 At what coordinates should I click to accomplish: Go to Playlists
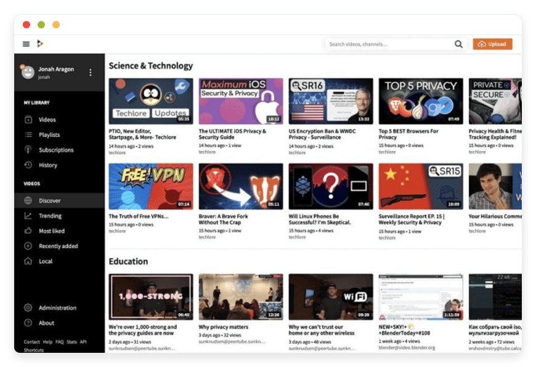click(49, 134)
